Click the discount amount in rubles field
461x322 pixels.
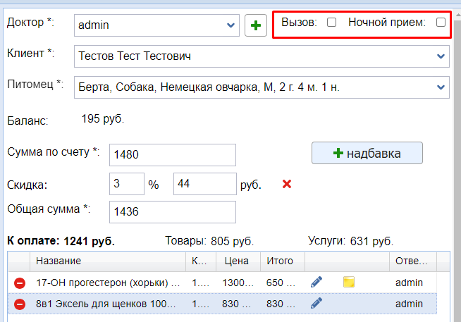[x=204, y=184]
